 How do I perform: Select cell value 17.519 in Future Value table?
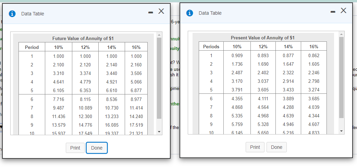coord(136,125)
